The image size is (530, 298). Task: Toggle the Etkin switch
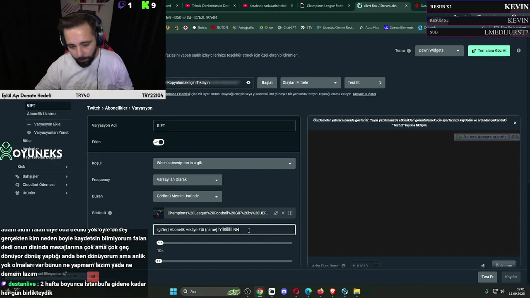(x=159, y=142)
